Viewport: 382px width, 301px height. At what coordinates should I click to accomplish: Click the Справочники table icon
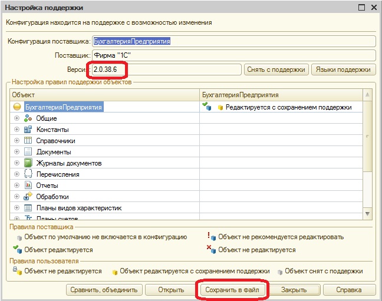[x=28, y=141]
